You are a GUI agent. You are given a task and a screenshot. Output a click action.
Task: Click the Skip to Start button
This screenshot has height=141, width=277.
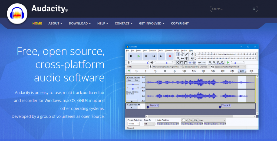pyautogui.click(x=154, y=56)
